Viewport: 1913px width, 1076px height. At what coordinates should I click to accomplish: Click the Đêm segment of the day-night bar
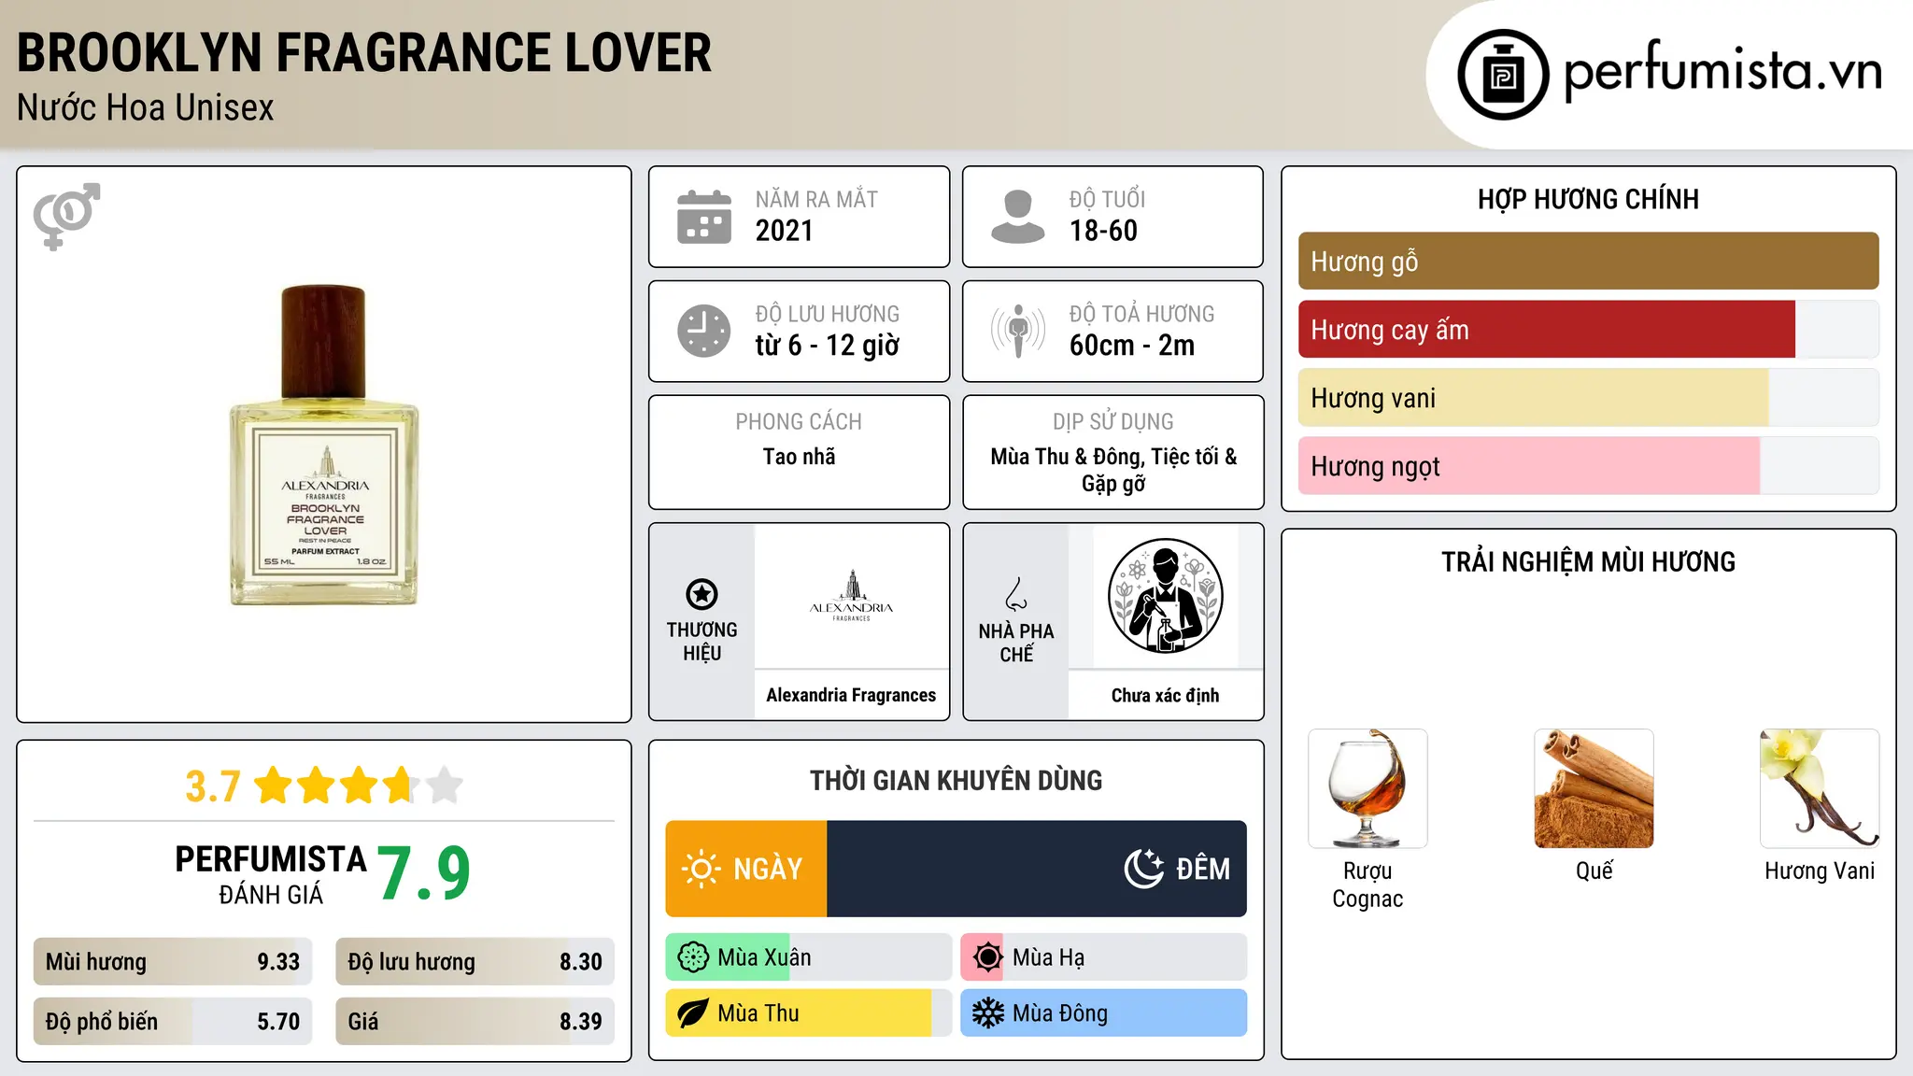click(x=1037, y=869)
